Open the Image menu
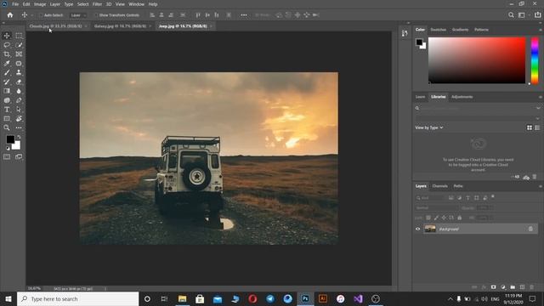This screenshot has height=306, width=544. click(x=40, y=4)
